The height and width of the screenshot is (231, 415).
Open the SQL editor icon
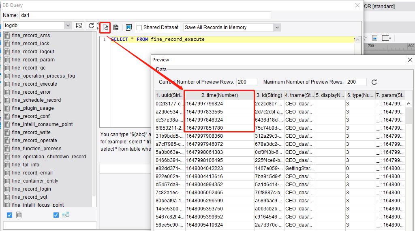point(116,27)
